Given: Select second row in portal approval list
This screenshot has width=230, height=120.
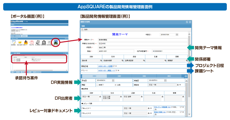Looking at the screenshot, I should click(39, 61).
